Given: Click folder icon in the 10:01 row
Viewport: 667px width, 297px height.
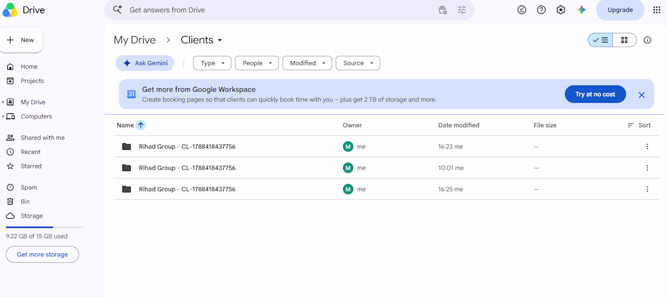Looking at the screenshot, I should pyautogui.click(x=126, y=168).
